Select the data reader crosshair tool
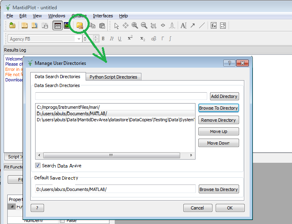The width and height of the screenshot is (292, 224). 163,25
